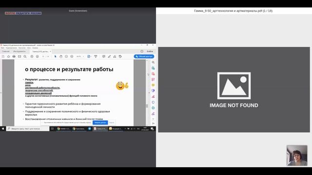
Task: Click the blue button in sharing notification bar
Action: [x=100, y=122]
